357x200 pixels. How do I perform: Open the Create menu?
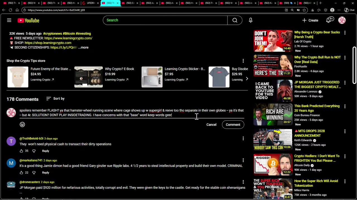(x=310, y=20)
